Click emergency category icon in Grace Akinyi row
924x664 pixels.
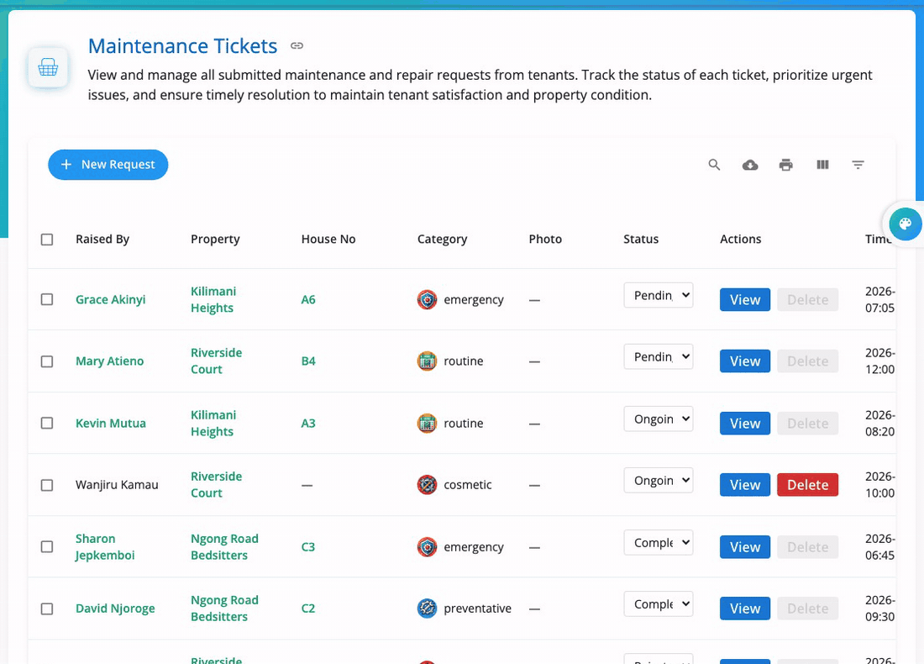(x=427, y=299)
